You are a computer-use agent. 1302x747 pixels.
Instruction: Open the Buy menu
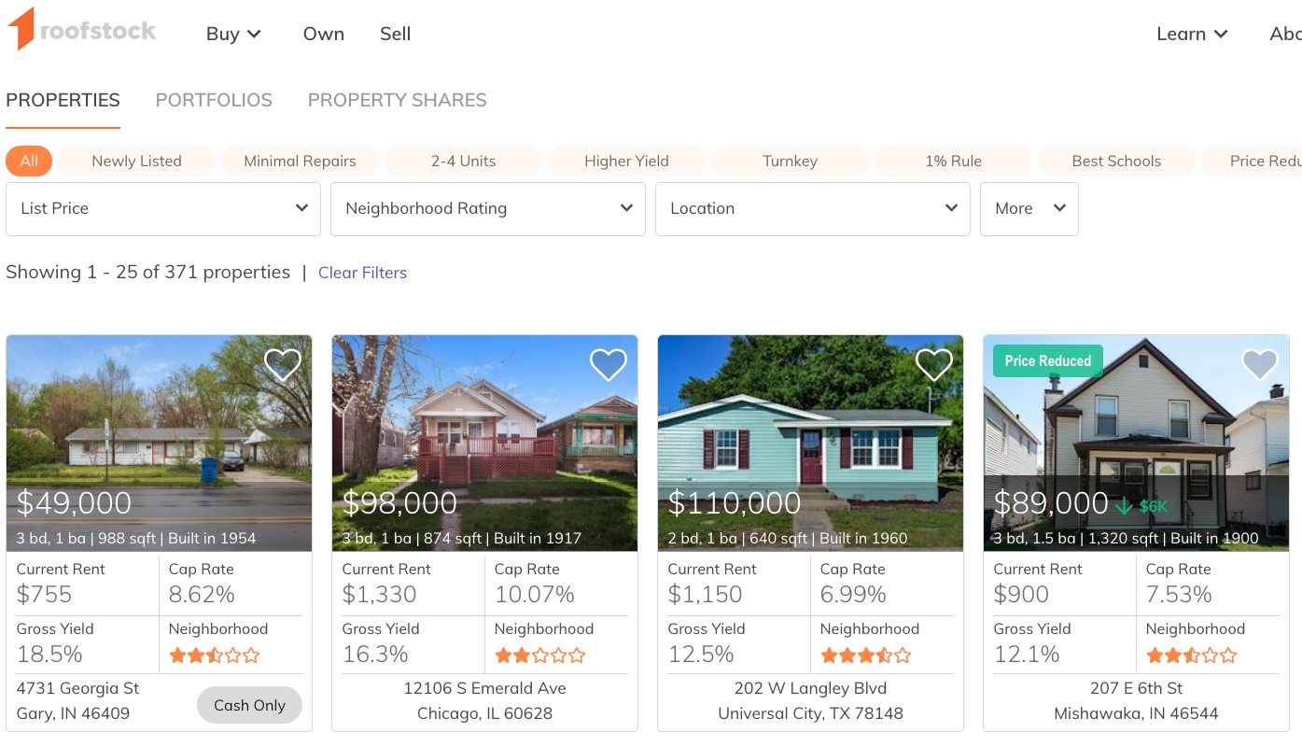point(233,34)
